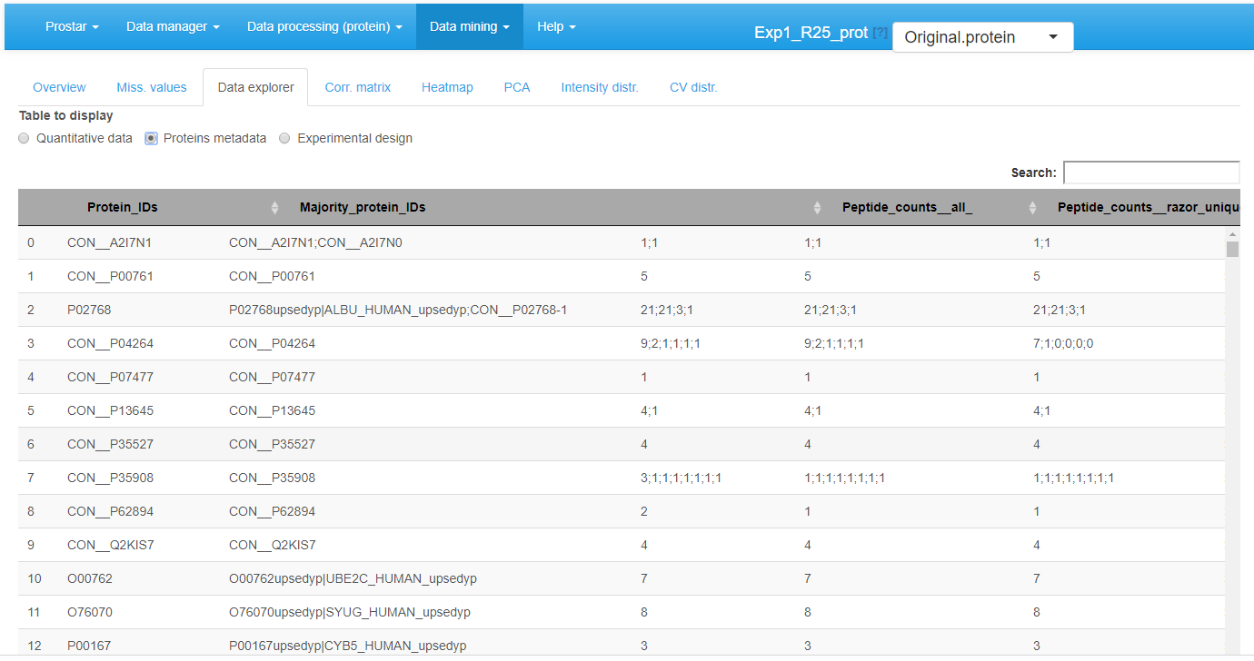Screen dimensions: 1254x661
Task: Click the caret on the Prostar menu
Action: pos(95,26)
